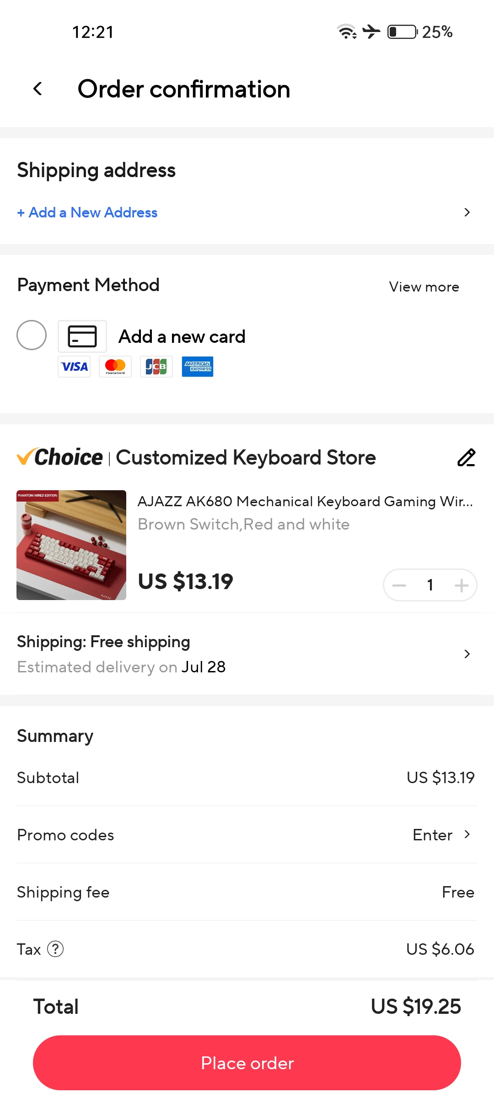494x1104 pixels.
Task: Click the edit pencil icon beside store name
Action: click(466, 458)
